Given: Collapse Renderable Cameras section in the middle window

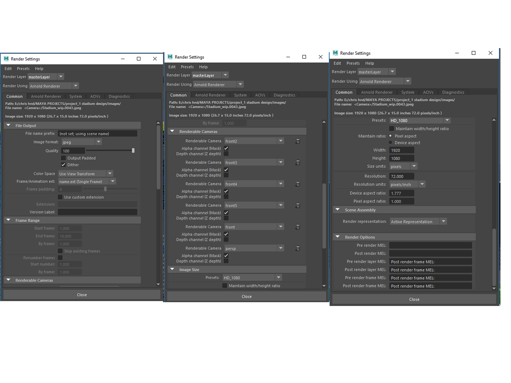Looking at the screenshot, I should [x=172, y=131].
